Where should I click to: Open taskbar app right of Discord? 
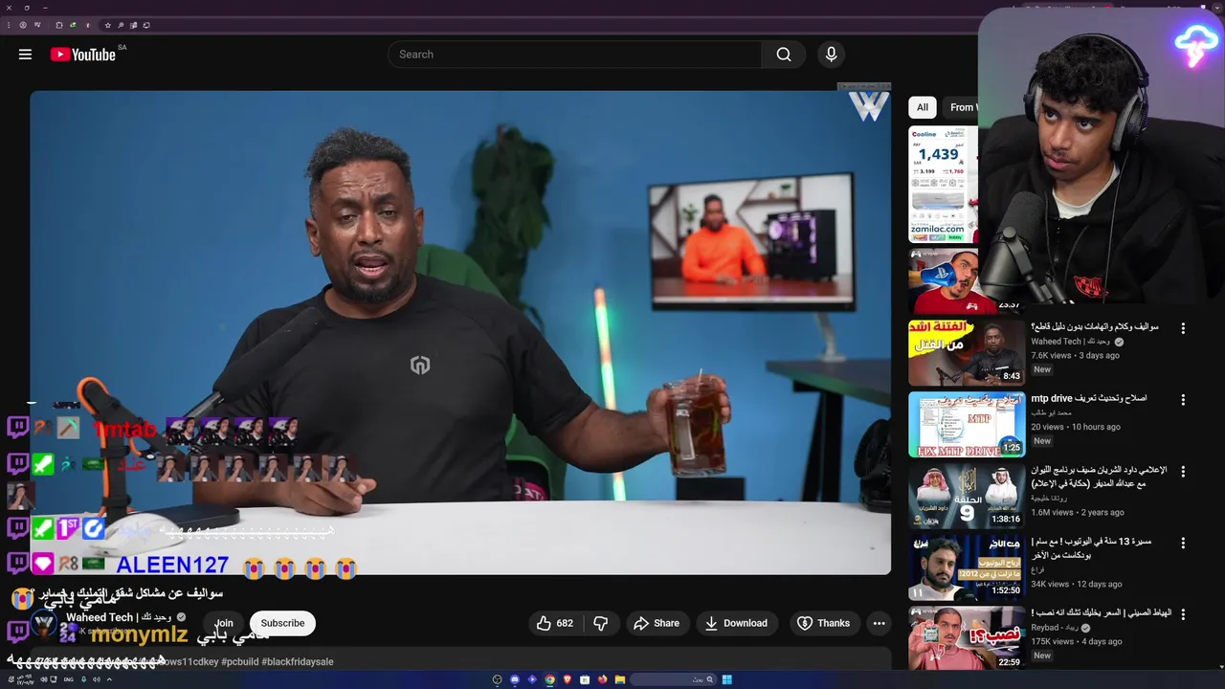(x=532, y=679)
